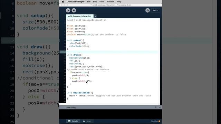Click the 'colorMode(HSB);' line
The width and height of the screenshot is (221, 124).
pyautogui.click(x=79, y=46)
